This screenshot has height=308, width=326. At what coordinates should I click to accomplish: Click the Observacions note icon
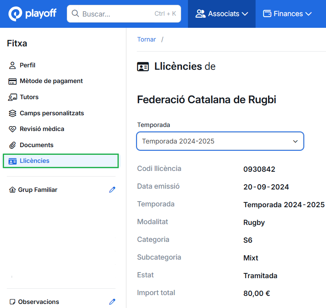(x=12, y=302)
